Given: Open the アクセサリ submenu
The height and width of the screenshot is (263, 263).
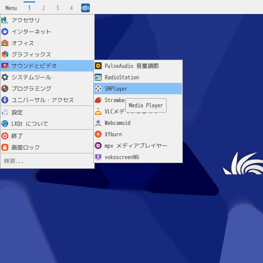Looking at the screenshot, I should 47,20.
